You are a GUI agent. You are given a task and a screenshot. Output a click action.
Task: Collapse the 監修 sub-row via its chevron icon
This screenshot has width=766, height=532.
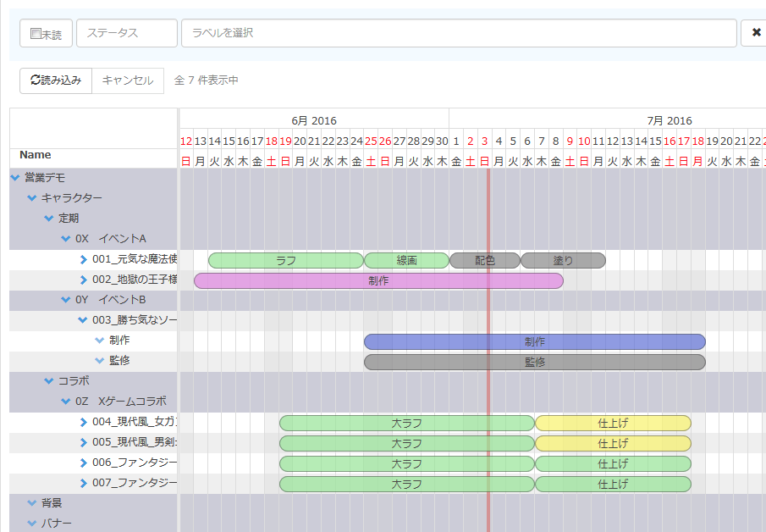[101, 361]
